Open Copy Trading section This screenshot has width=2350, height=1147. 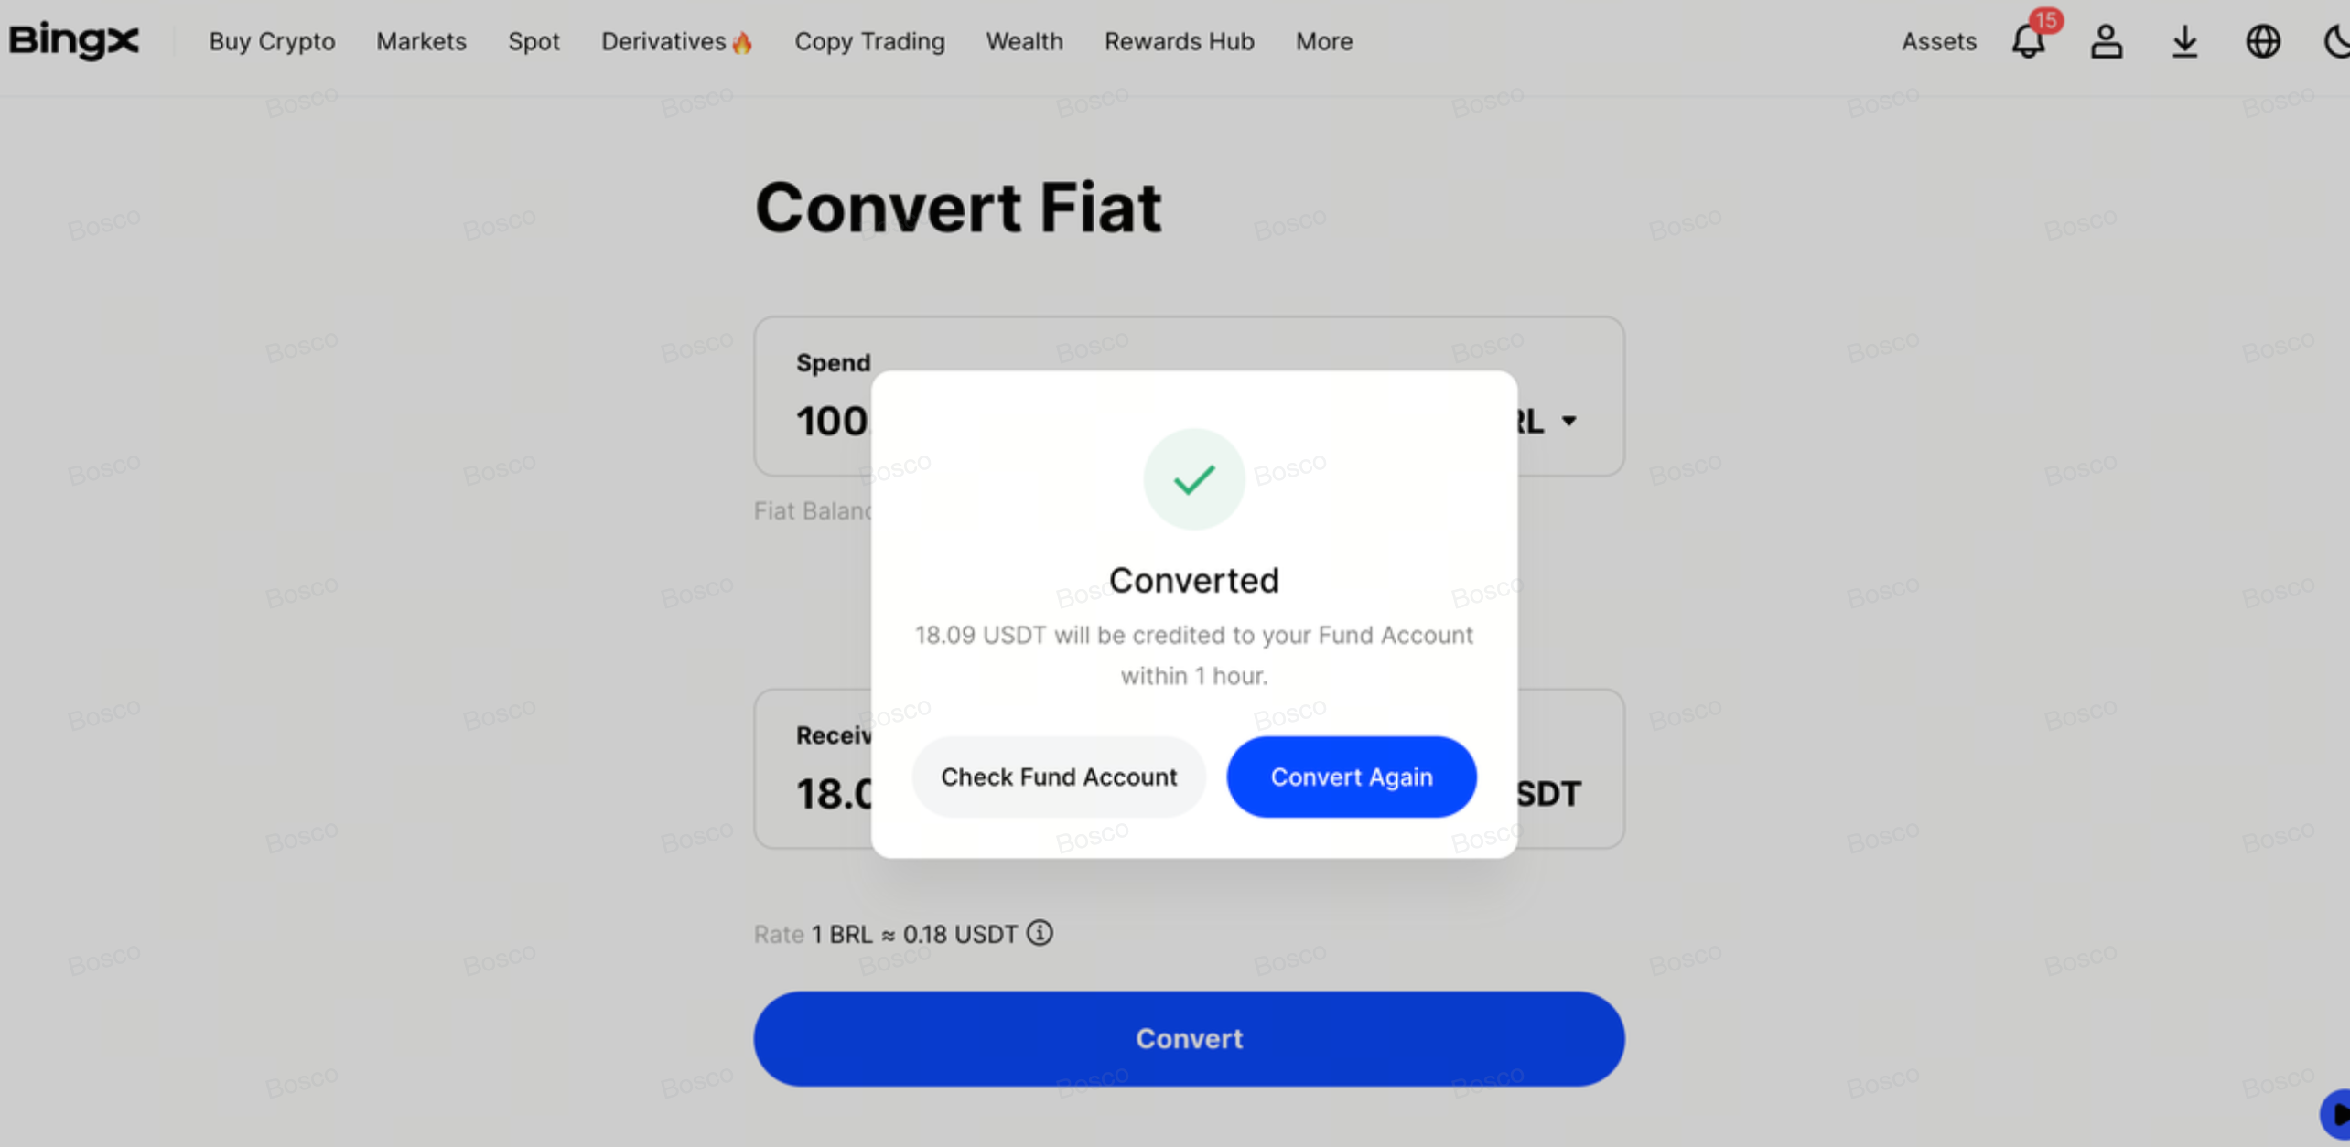869,41
